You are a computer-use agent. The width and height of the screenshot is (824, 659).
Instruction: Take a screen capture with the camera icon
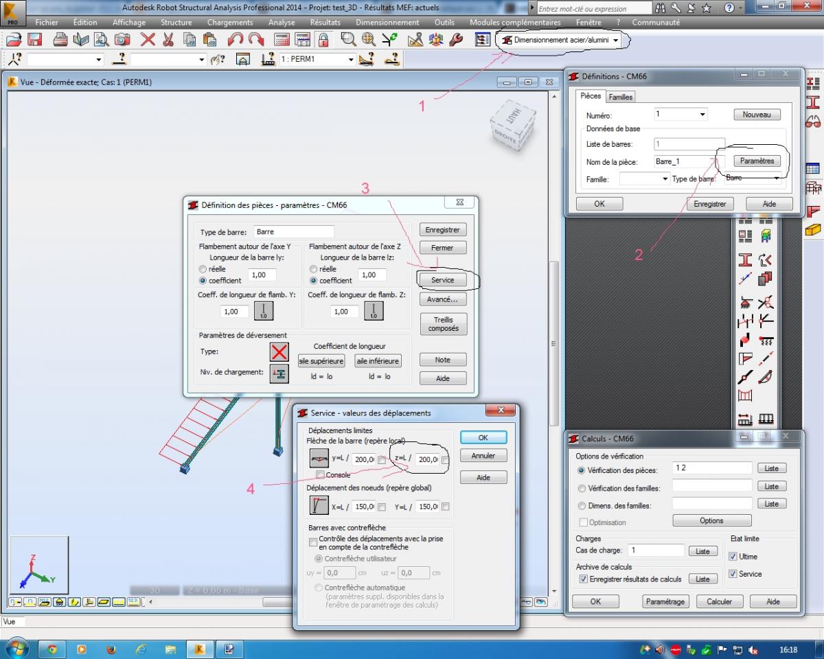point(122,39)
